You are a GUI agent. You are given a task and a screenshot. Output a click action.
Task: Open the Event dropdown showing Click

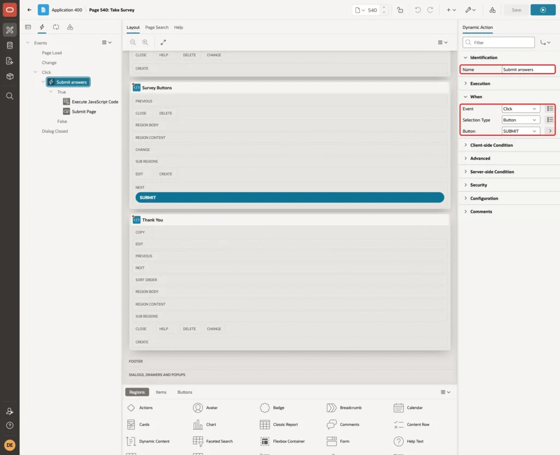[x=521, y=109]
